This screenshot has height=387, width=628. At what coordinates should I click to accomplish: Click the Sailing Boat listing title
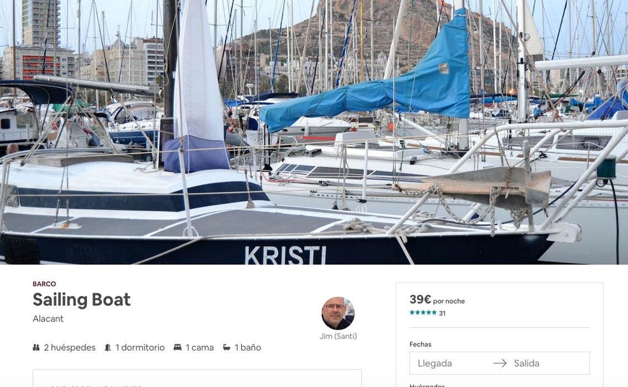82,300
